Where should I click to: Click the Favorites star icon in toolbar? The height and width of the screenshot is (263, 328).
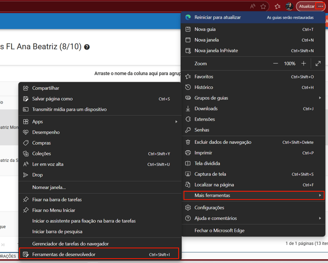(x=263, y=6)
